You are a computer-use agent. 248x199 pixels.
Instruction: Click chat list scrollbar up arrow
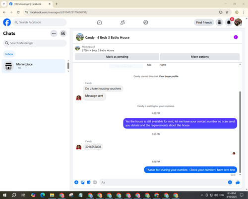[x=68, y=61]
